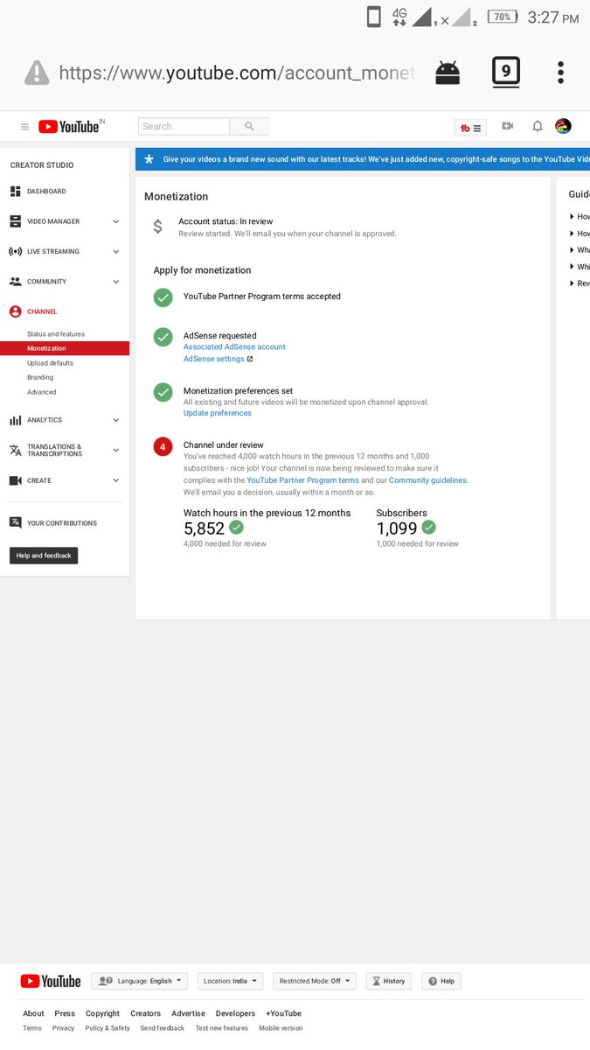Screen dimensions: 590x1050
Task: Click the Update preferences link
Action: coord(218,413)
